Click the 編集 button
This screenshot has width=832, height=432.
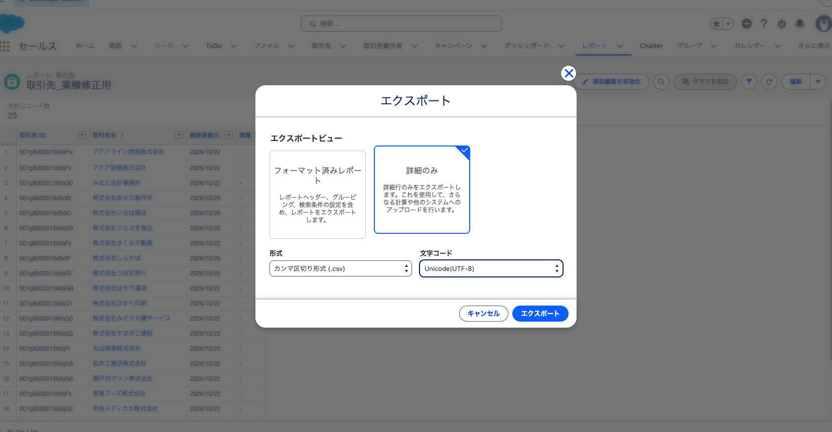point(796,82)
